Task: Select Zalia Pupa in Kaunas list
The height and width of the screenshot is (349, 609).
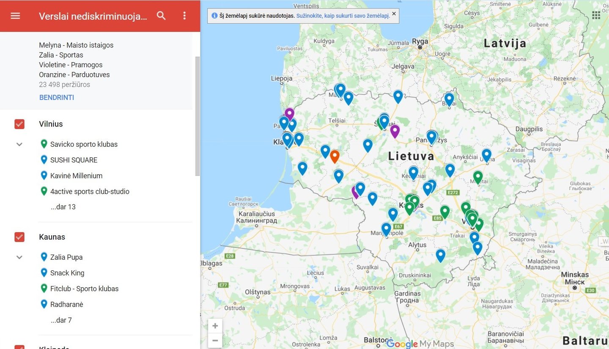Action: click(66, 257)
